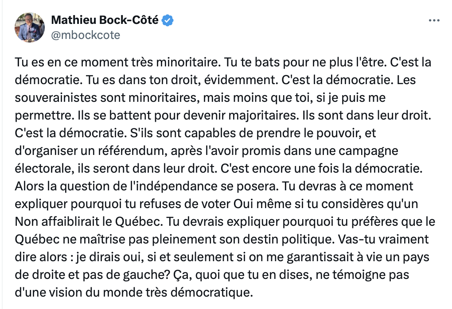The height and width of the screenshot is (309, 452).
Task: Open Mathieu Bock-Côté's profile picture
Action: (30, 27)
